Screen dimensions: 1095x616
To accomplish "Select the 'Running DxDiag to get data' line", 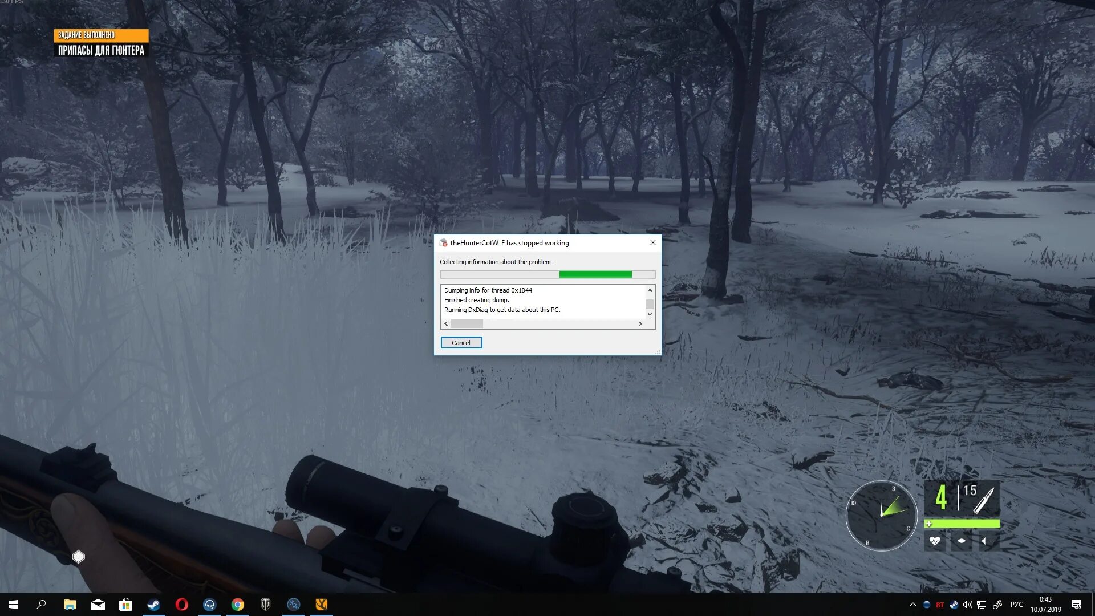I will (502, 310).
